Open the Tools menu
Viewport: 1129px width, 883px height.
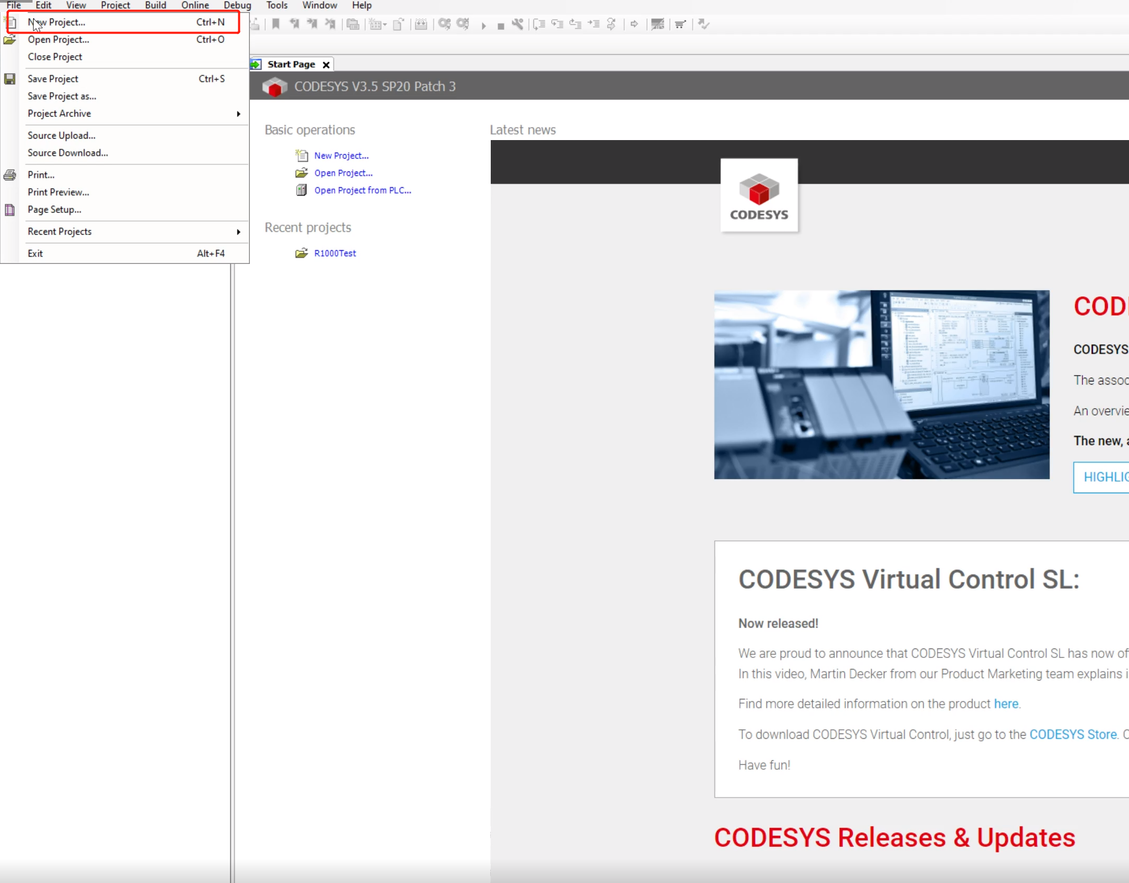click(277, 5)
